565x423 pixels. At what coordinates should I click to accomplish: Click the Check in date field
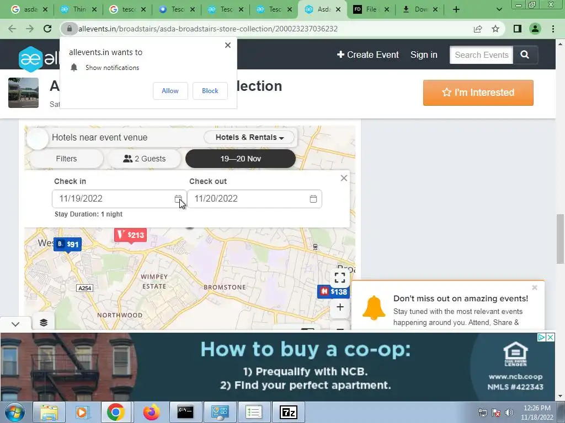click(x=119, y=198)
